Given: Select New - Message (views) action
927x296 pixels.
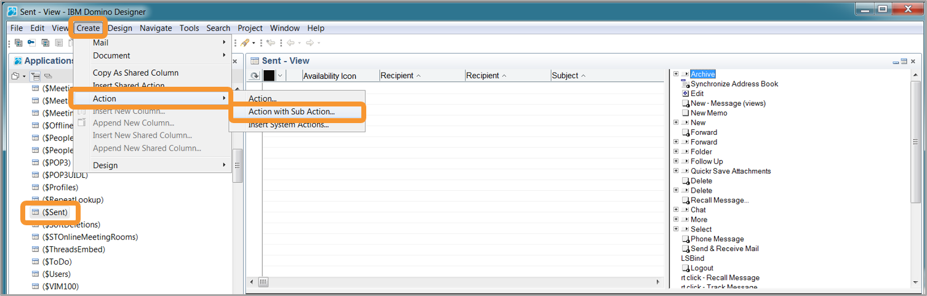Looking at the screenshot, I should 728,103.
